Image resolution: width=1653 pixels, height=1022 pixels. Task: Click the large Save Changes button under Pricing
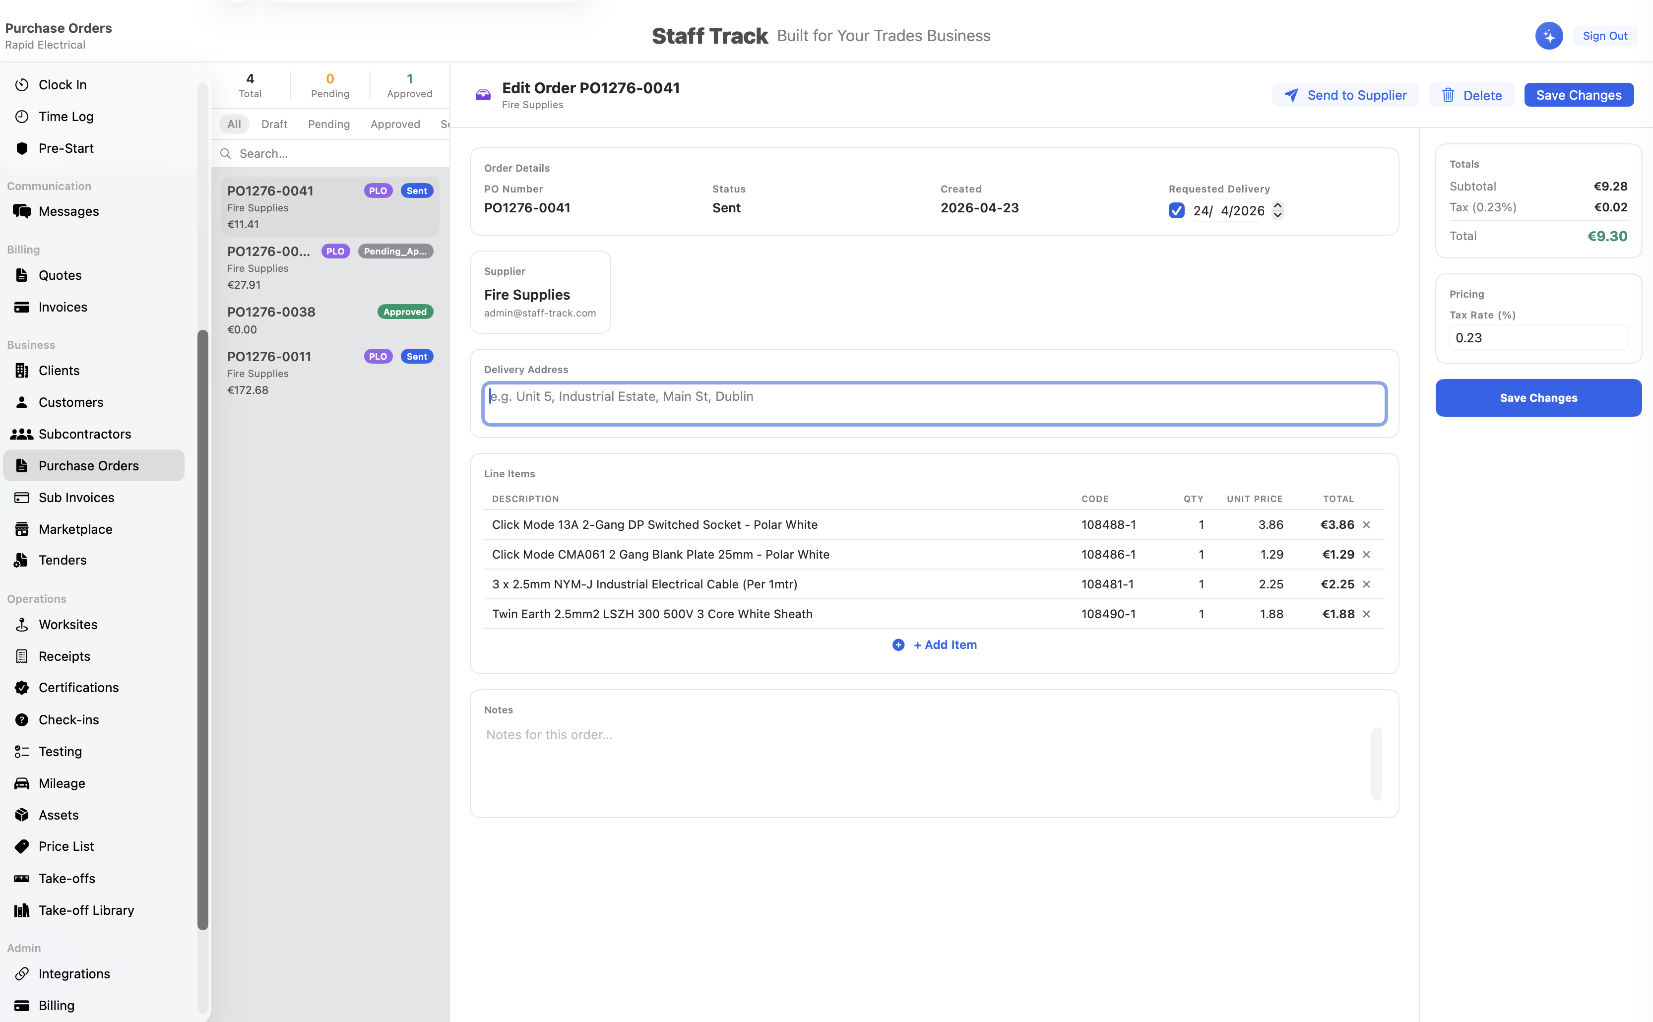1538,397
